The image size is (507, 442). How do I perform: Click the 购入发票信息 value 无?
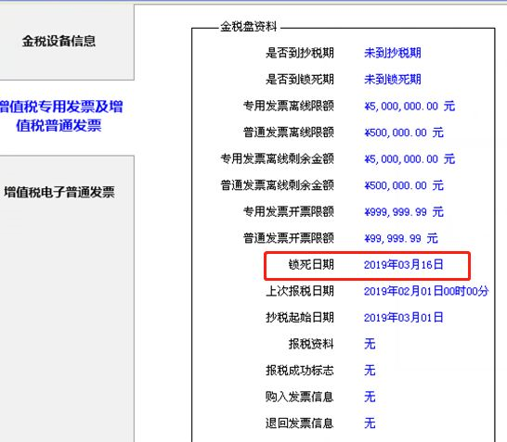tap(370, 397)
